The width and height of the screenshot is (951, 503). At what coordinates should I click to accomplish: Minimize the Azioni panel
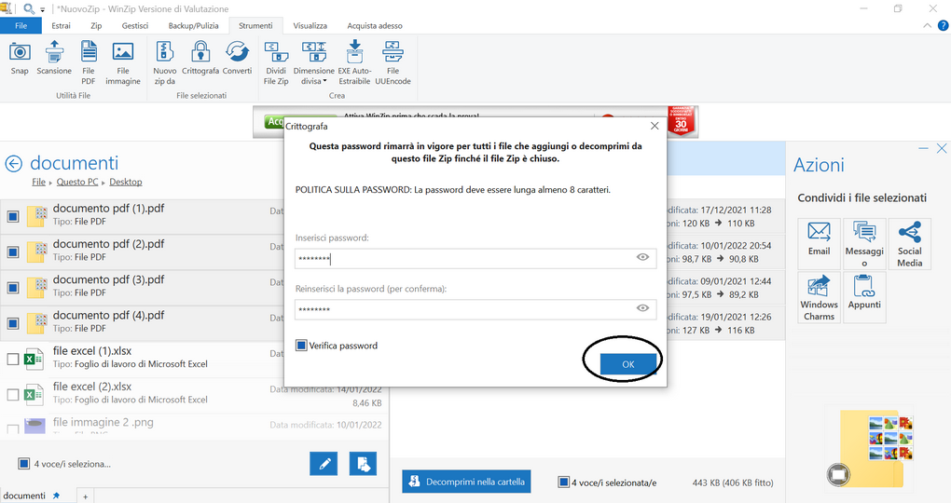(x=923, y=148)
